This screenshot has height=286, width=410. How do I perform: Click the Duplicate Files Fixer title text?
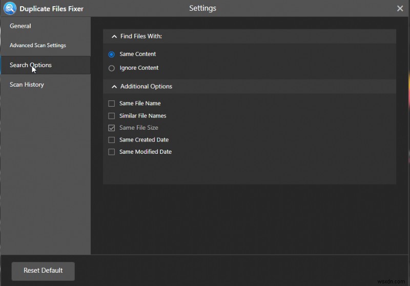coord(51,9)
